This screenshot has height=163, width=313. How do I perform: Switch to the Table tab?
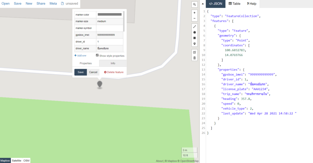pos(235,4)
